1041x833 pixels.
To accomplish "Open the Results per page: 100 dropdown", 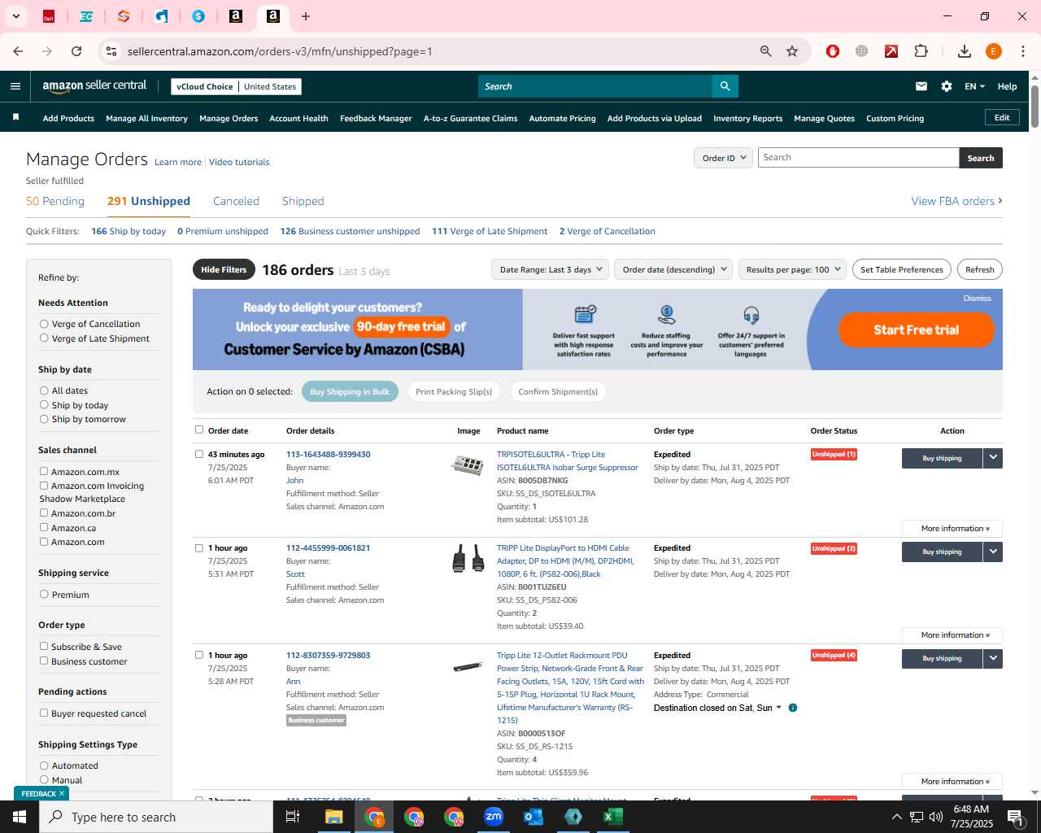I will (793, 269).
